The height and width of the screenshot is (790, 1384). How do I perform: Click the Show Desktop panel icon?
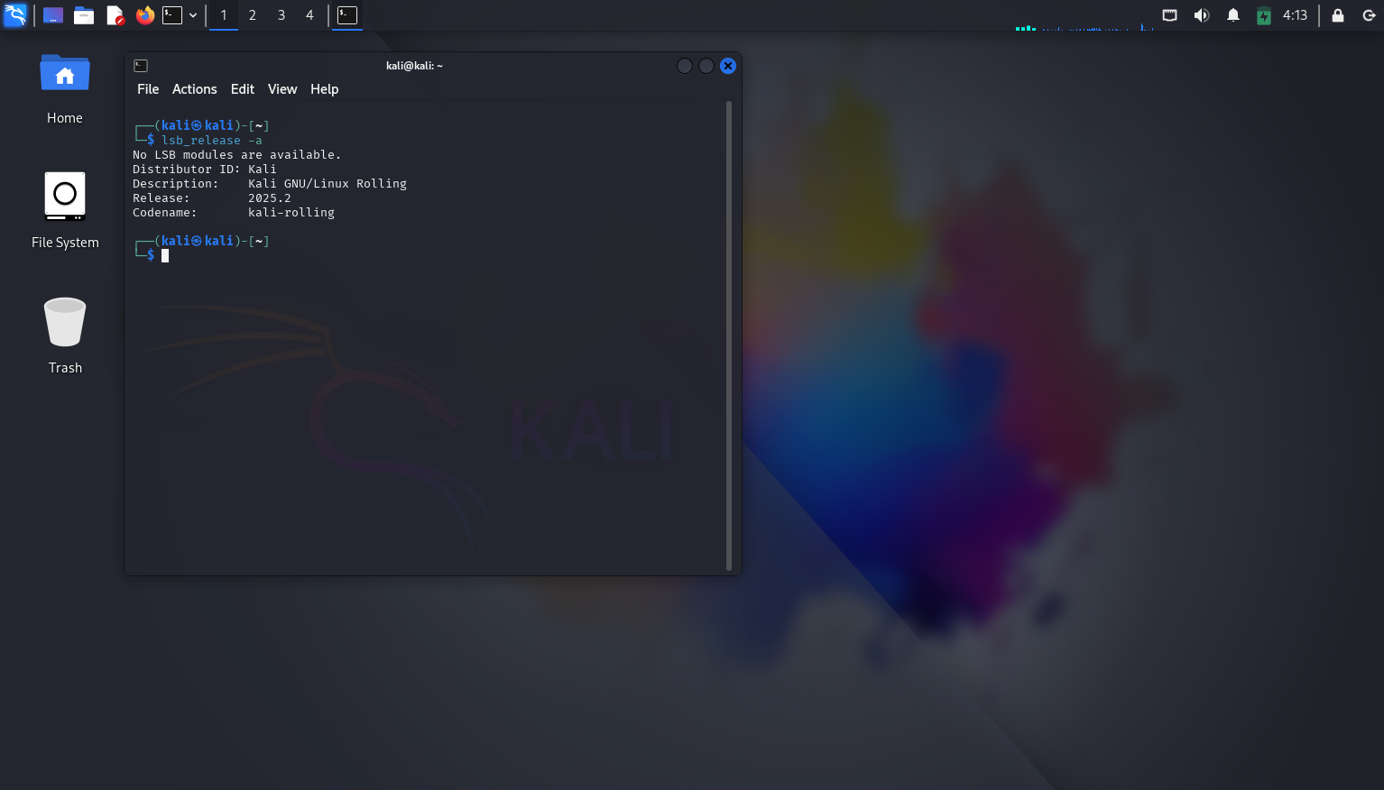pyautogui.click(x=53, y=15)
